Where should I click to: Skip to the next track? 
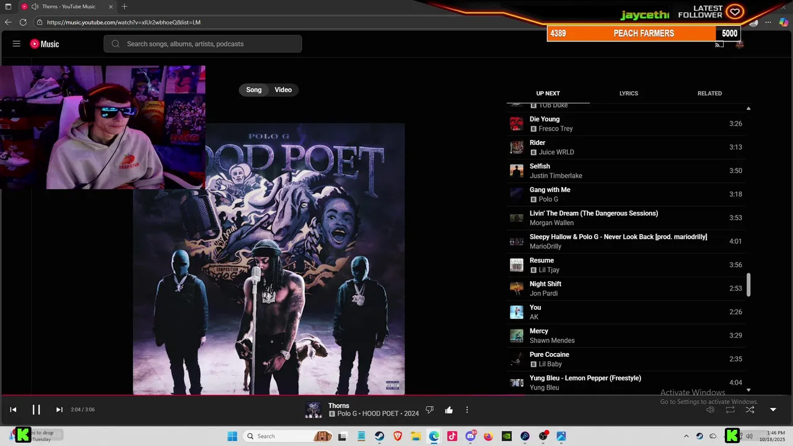coord(59,409)
